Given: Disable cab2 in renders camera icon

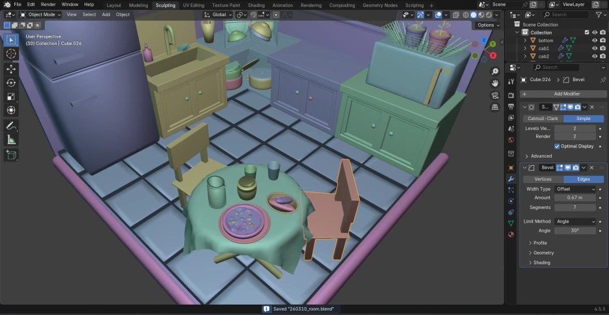Looking at the screenshot, I should 602,57.
